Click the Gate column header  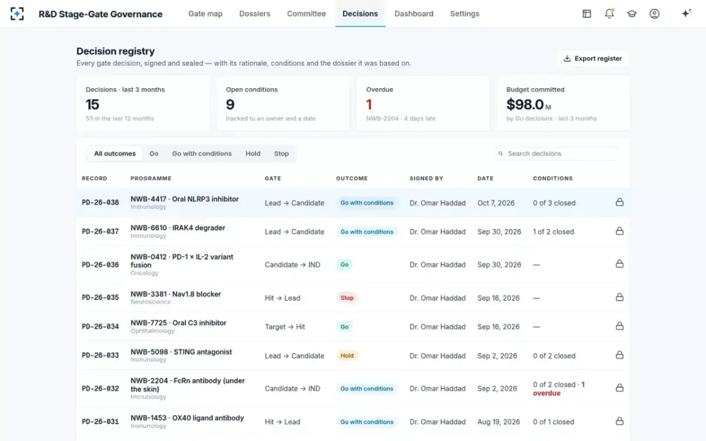point(273,178)
